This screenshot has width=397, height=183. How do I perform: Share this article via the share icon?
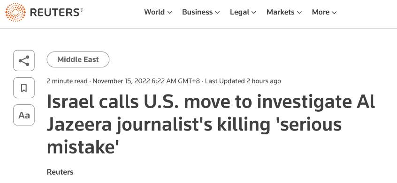pos(24,60)
